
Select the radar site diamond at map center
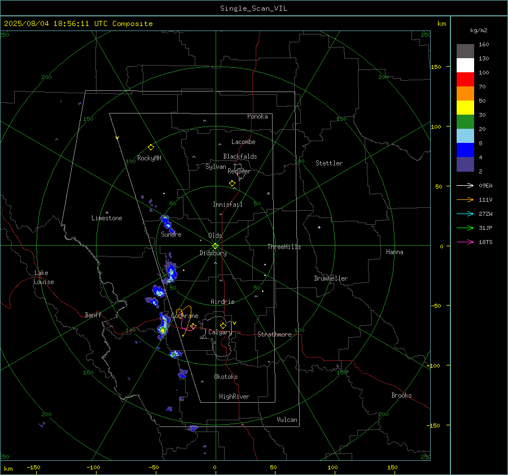coord(216,246)
